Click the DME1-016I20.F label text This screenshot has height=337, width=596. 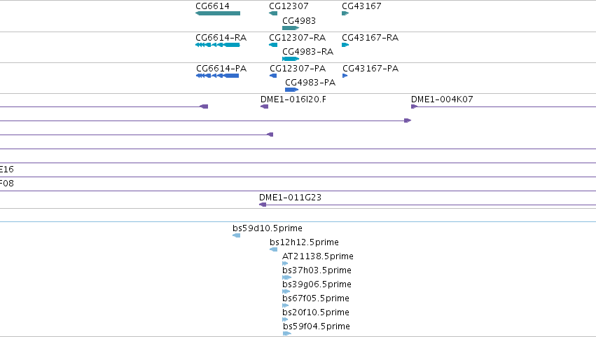click(293, 99)
